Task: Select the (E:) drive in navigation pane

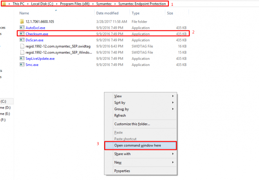Action: pyautogui.click(x=5, y=114)
